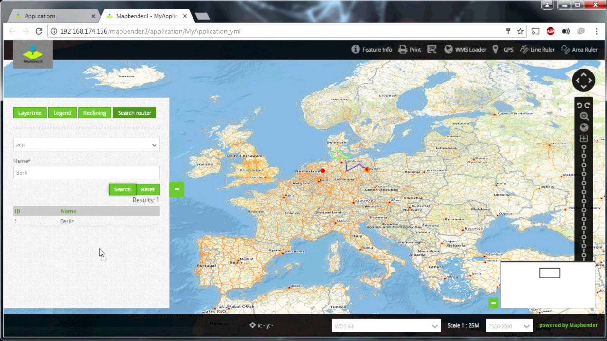Click the browser forward arrow
607x341 pixels.
26,31
